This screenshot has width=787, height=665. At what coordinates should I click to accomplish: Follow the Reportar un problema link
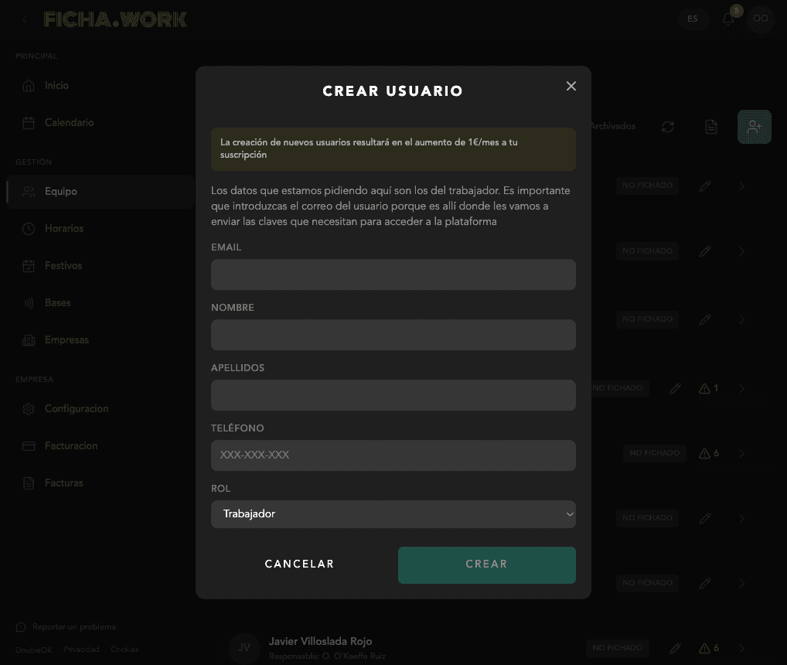click(x=73, y=627)
